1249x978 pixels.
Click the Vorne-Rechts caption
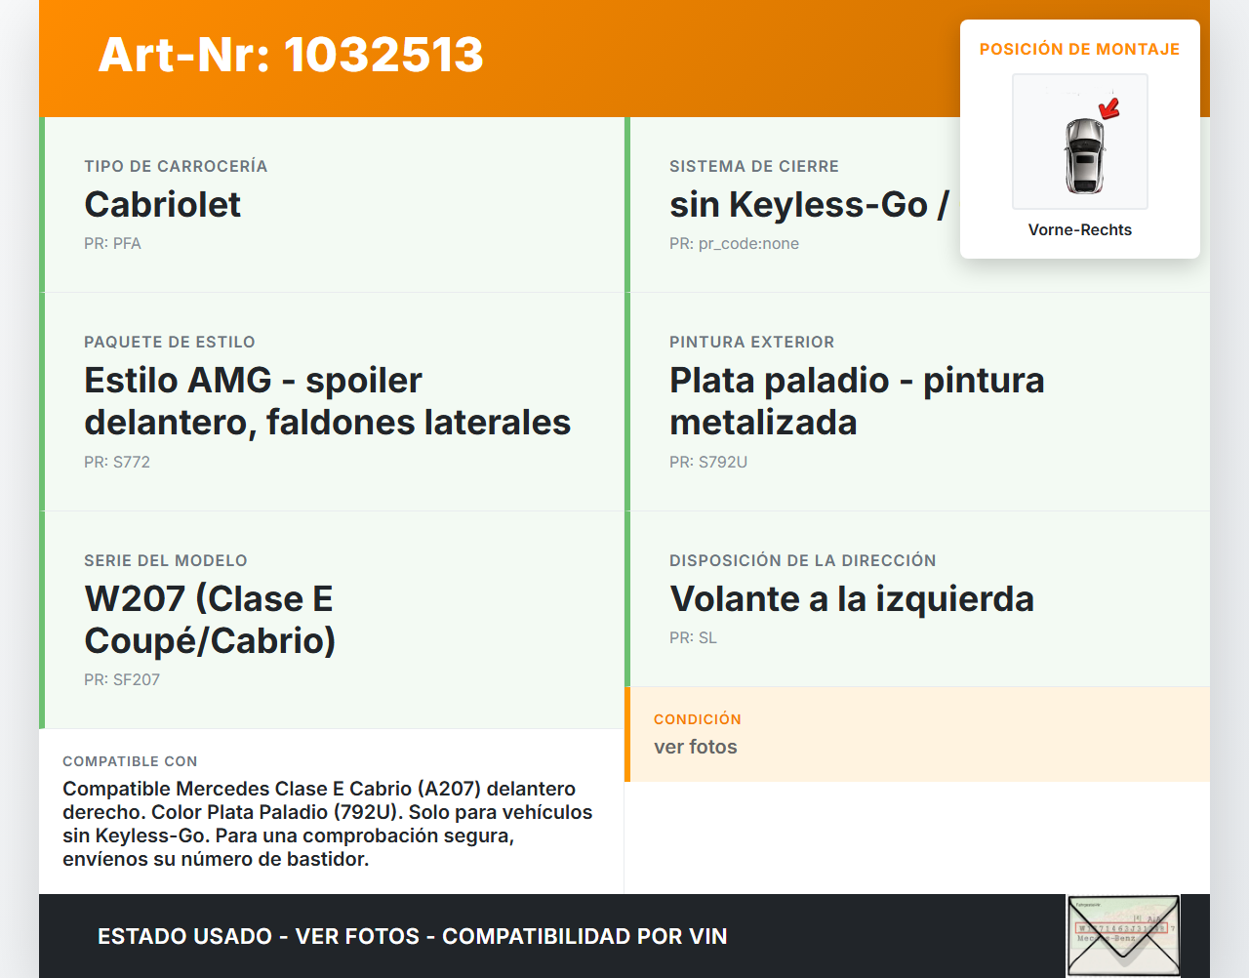(1080, 229)
